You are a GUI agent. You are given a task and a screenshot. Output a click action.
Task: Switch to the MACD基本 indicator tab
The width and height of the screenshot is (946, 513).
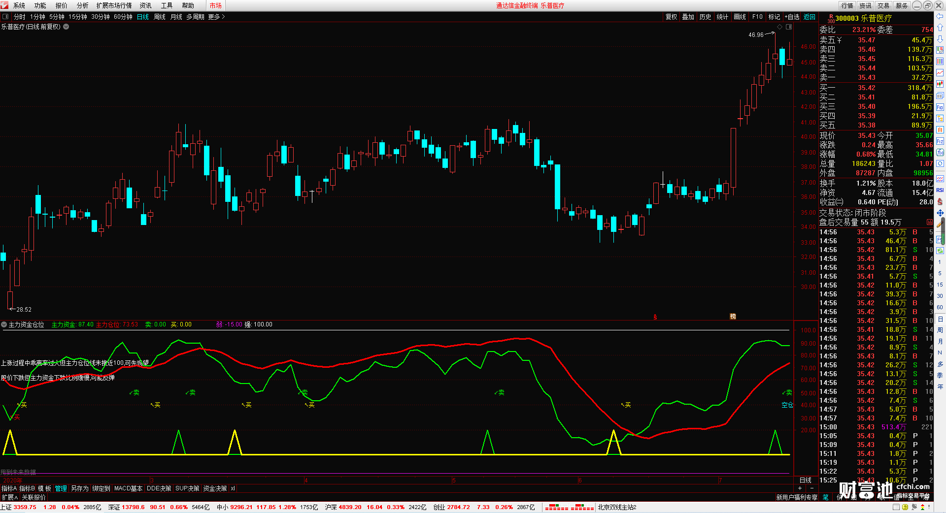pos(128,488)
